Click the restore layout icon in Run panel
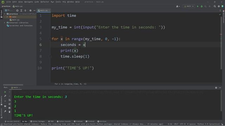The width and height of the screenshot is (225, 126). point(5,106)
